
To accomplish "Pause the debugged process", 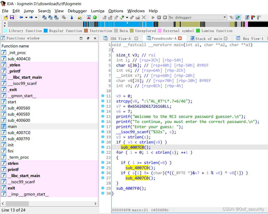I will coord(159,17).
